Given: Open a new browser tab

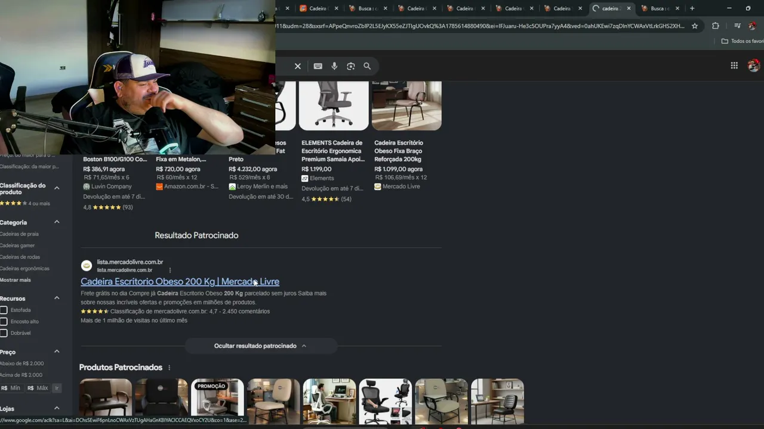Looking at the screenshot, I should [692, 8].
